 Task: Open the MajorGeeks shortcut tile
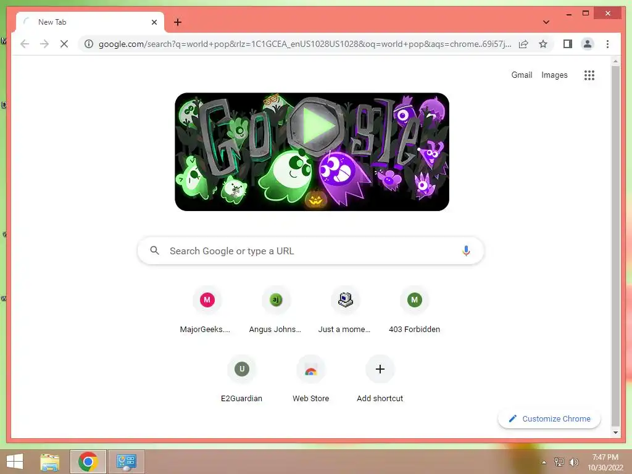pyautogui.click(x=207, y=310)
